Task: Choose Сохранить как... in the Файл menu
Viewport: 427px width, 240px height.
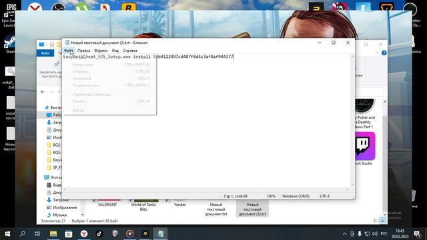Action: [110, 85]
